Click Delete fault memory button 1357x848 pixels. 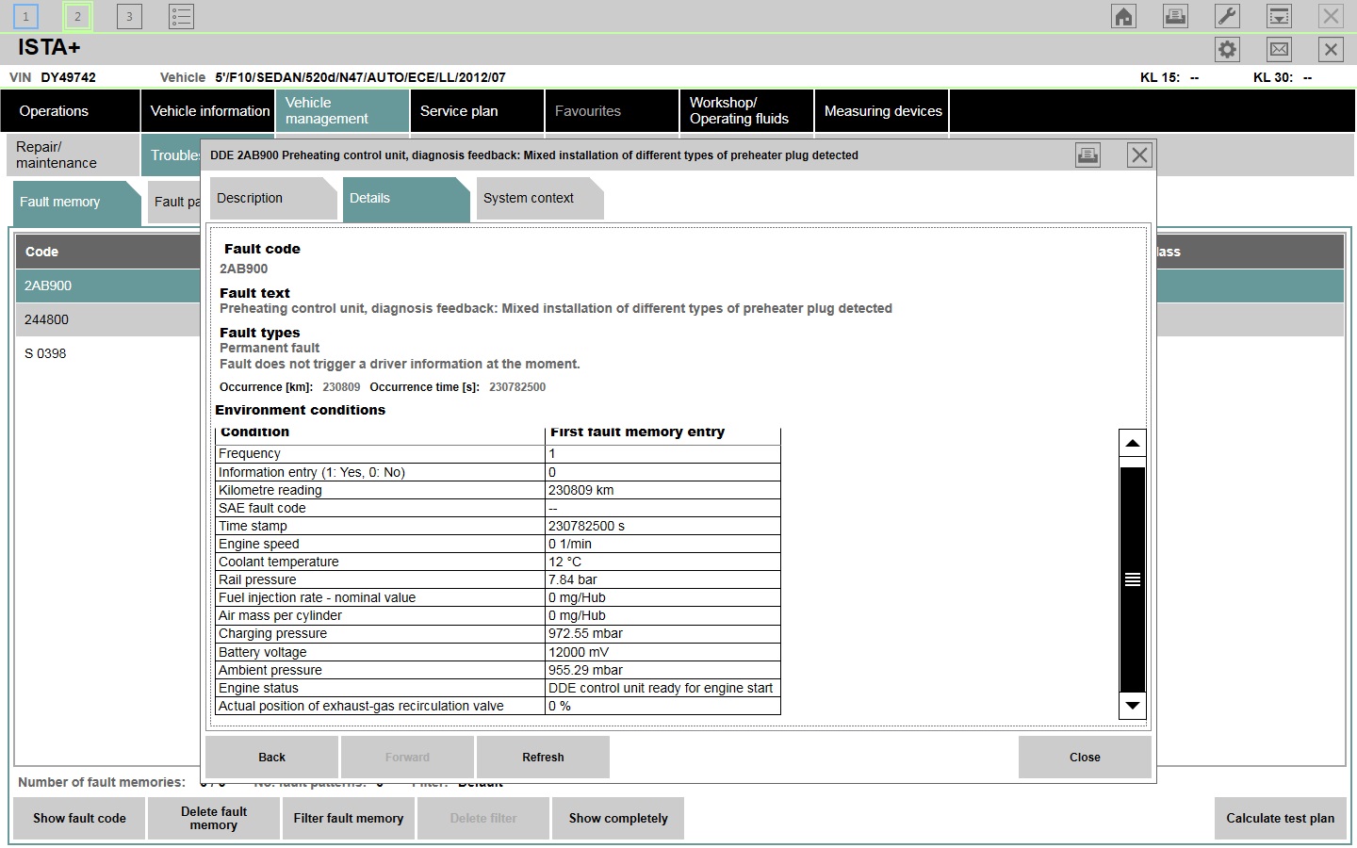(214, 819)
